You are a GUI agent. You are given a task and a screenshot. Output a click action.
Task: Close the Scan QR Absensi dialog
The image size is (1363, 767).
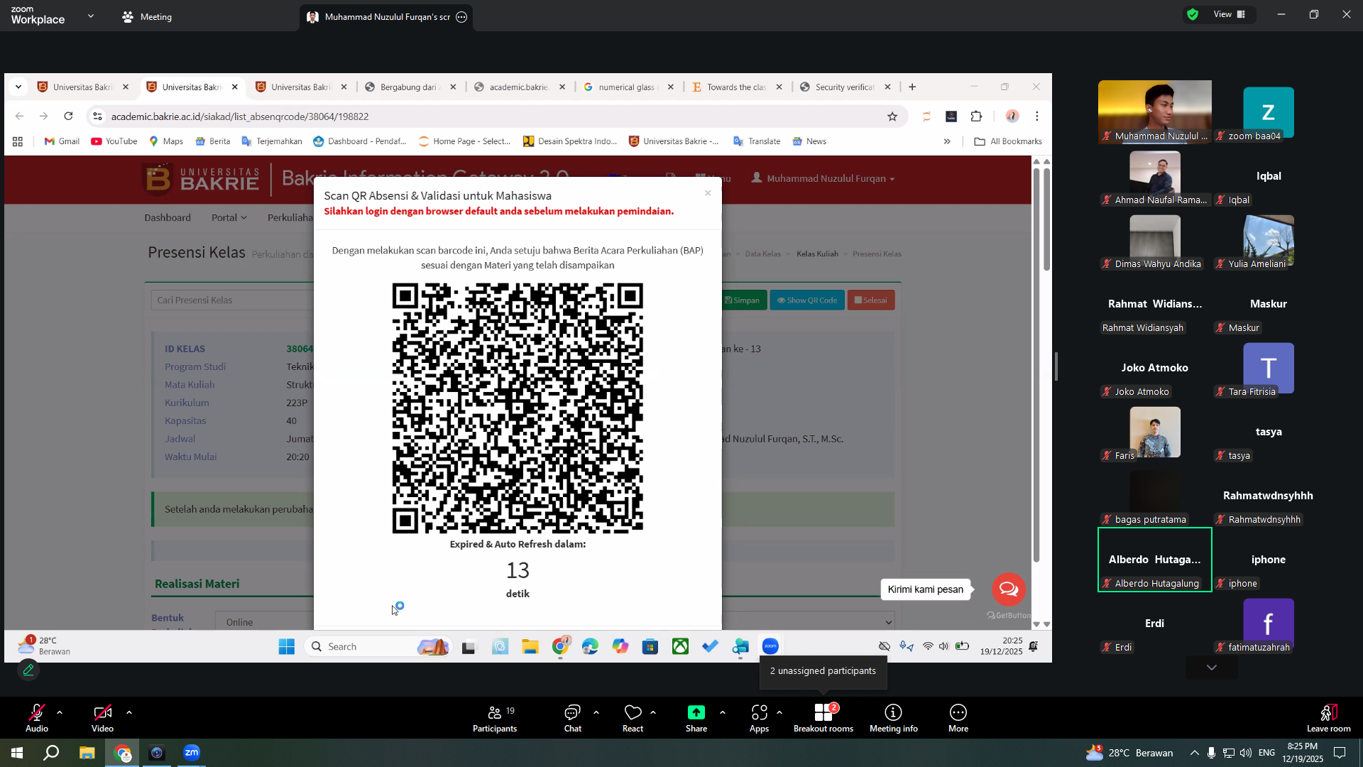tap(708, 193)
